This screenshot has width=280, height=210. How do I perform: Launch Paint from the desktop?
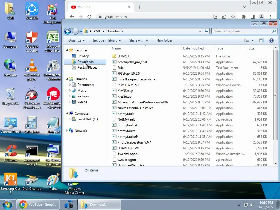click(x=53, y=182)
